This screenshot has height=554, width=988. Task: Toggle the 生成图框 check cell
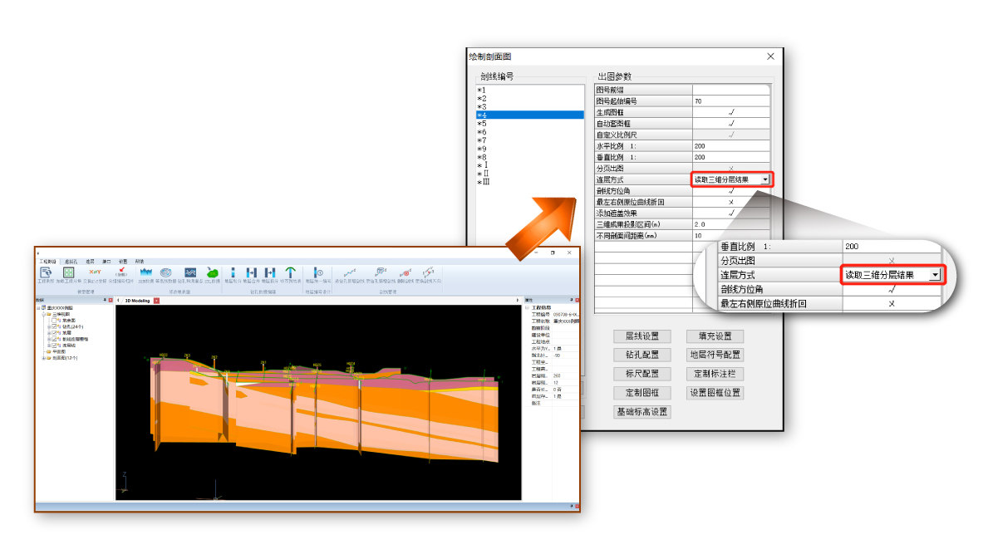[731, 112]
